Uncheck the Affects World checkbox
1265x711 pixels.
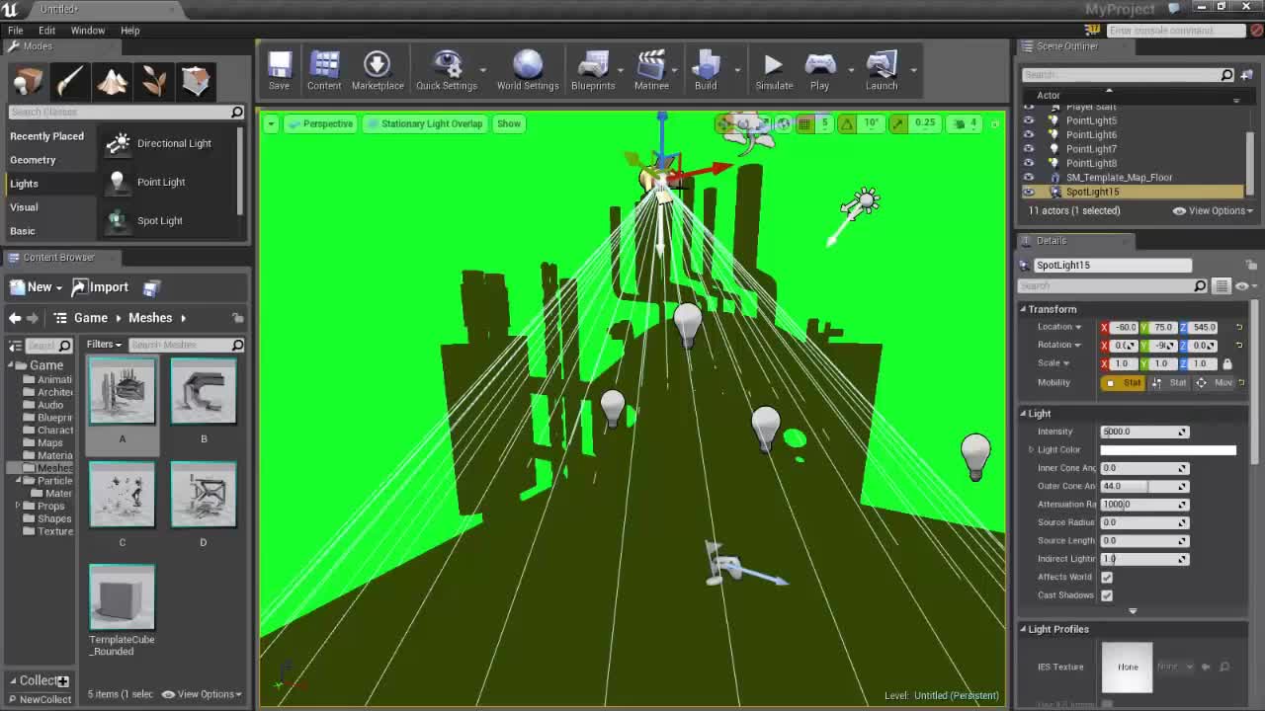(x=1107, y=577)
